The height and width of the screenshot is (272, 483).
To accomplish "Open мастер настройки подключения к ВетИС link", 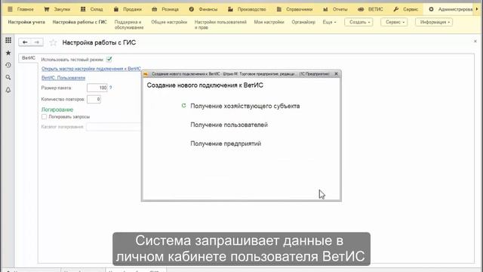I will coord(91,69).
